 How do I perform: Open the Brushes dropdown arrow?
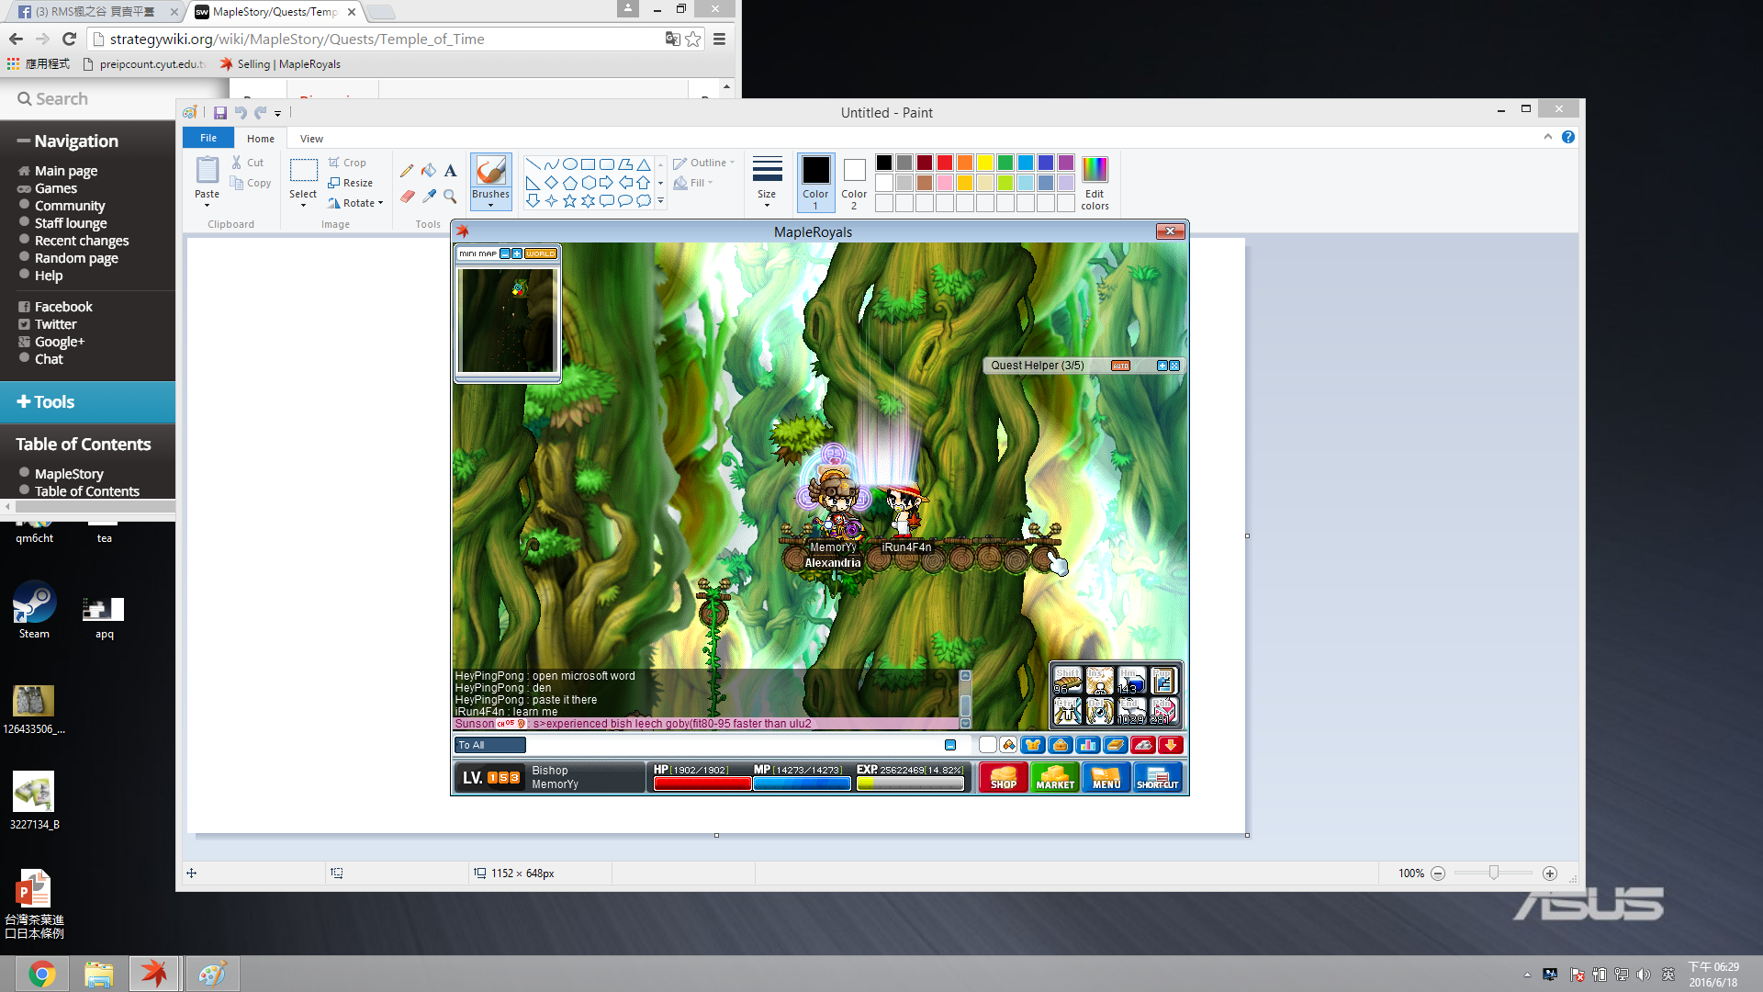[x=491, y=205]
